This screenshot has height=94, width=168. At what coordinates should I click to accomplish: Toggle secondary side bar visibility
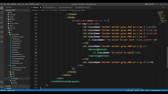(x=151, y=4)
